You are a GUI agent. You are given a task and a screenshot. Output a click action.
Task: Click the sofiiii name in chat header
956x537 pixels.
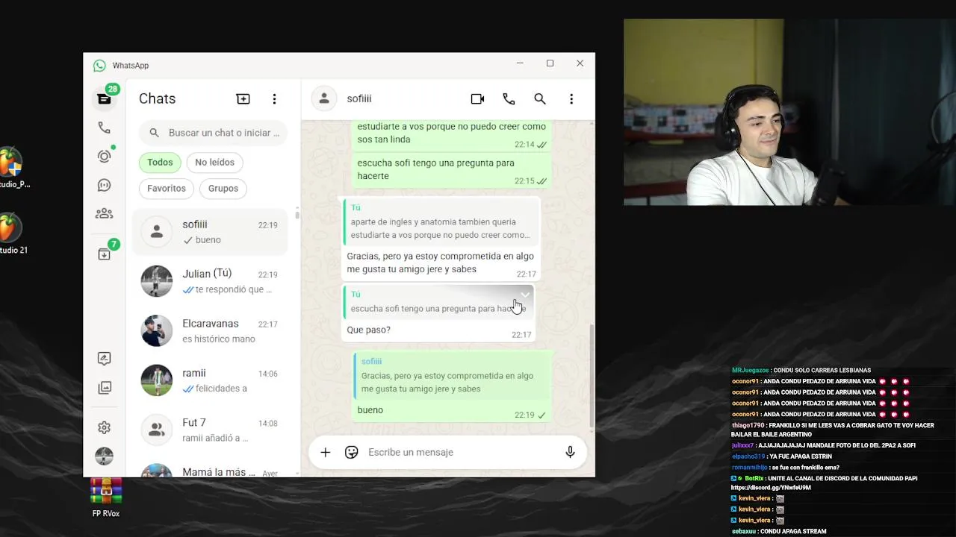[x=359, y=98]
